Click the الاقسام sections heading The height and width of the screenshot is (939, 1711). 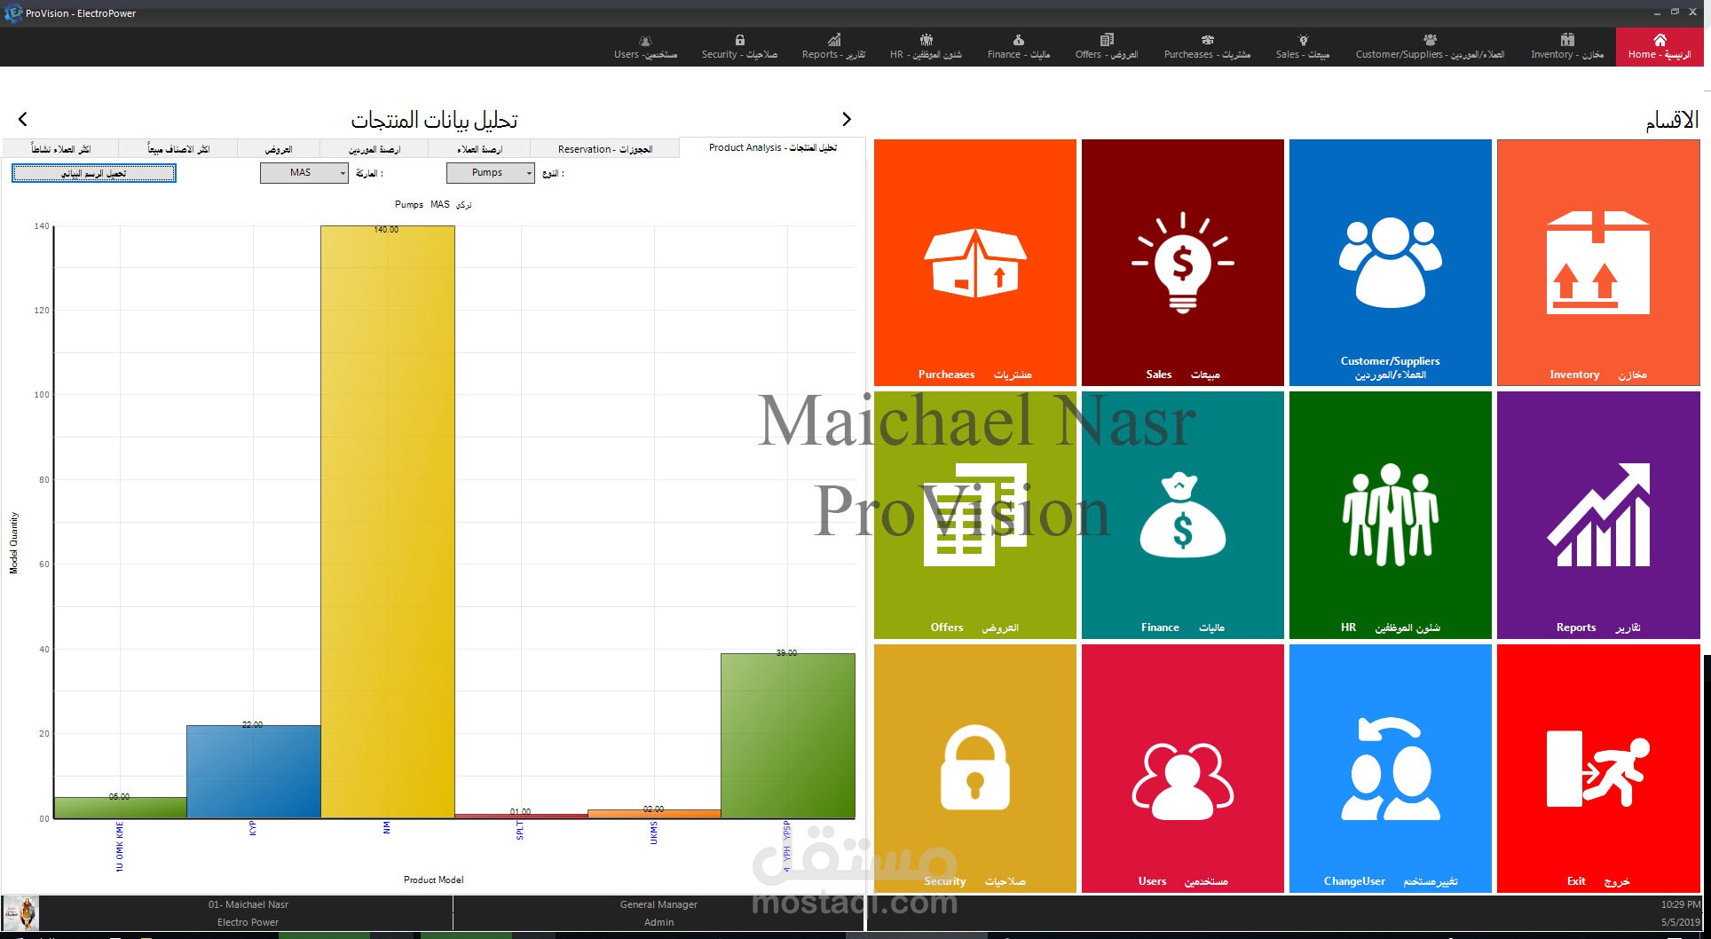tap(1672, 120)
